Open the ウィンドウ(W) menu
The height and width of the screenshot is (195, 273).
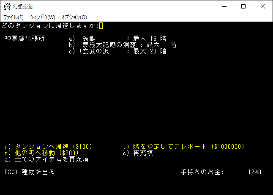pos(42,17)
